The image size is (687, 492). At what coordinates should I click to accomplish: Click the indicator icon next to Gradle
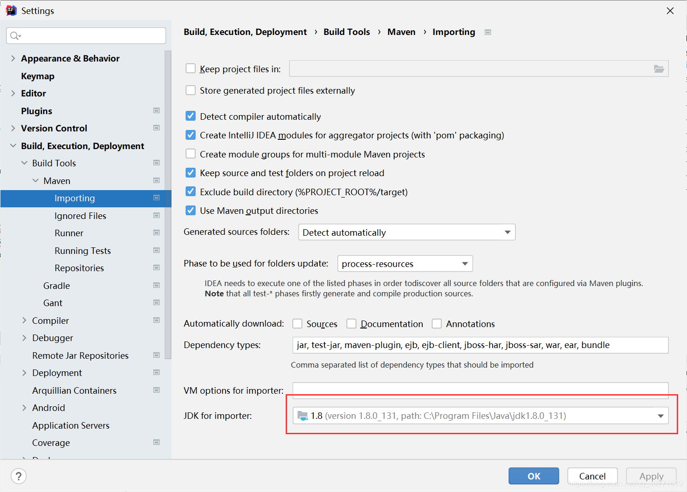point(156,285)
